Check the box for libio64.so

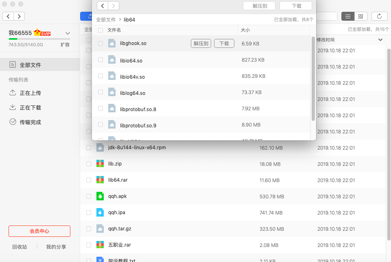[100, 60]
